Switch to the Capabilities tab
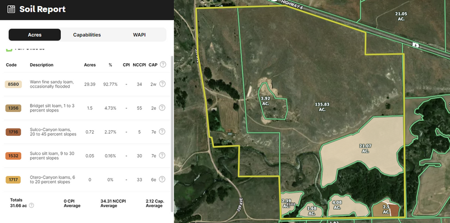450x223 pixels. pos(87,35)
